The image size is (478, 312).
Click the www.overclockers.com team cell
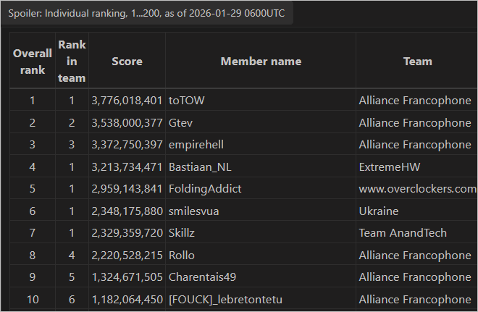pos(417,189)
